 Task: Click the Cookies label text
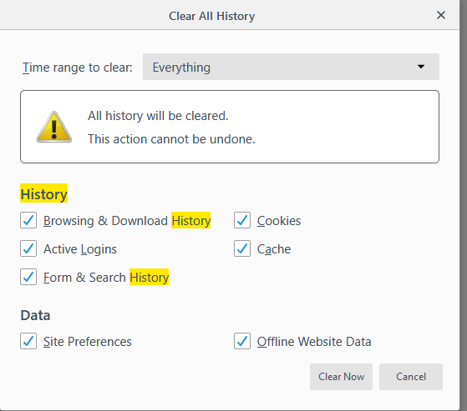pyautogui.click(x=279, y=221)
